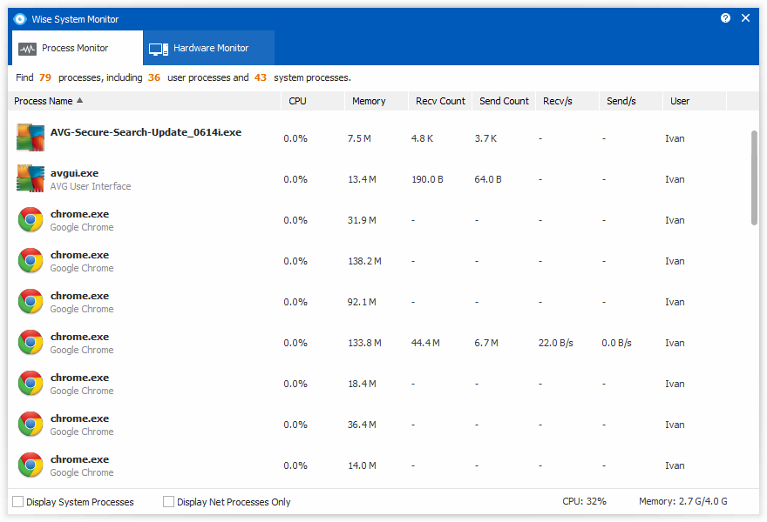
Task: Click the 14.0 M memory value
Action: pyautogui.click(x=362, y=465)
